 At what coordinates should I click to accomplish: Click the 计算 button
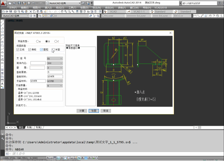tap(82, 110)
